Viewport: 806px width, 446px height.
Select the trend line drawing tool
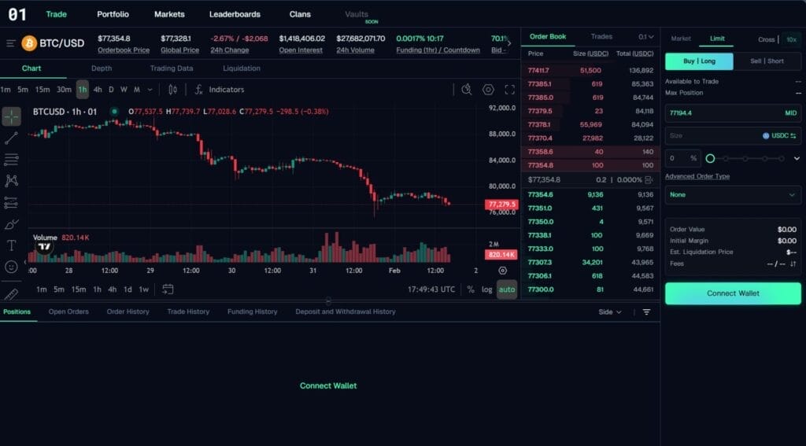click(x=11, y=138)
